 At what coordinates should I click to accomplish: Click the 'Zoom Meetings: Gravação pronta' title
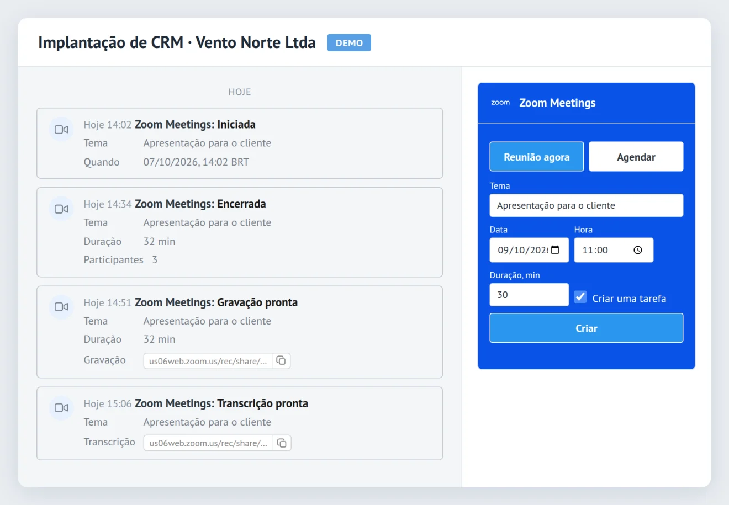[216, 302]
